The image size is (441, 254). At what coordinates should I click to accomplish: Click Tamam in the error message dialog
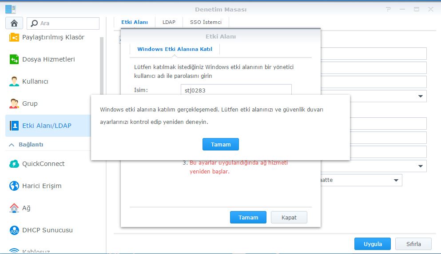coord(220,144)
